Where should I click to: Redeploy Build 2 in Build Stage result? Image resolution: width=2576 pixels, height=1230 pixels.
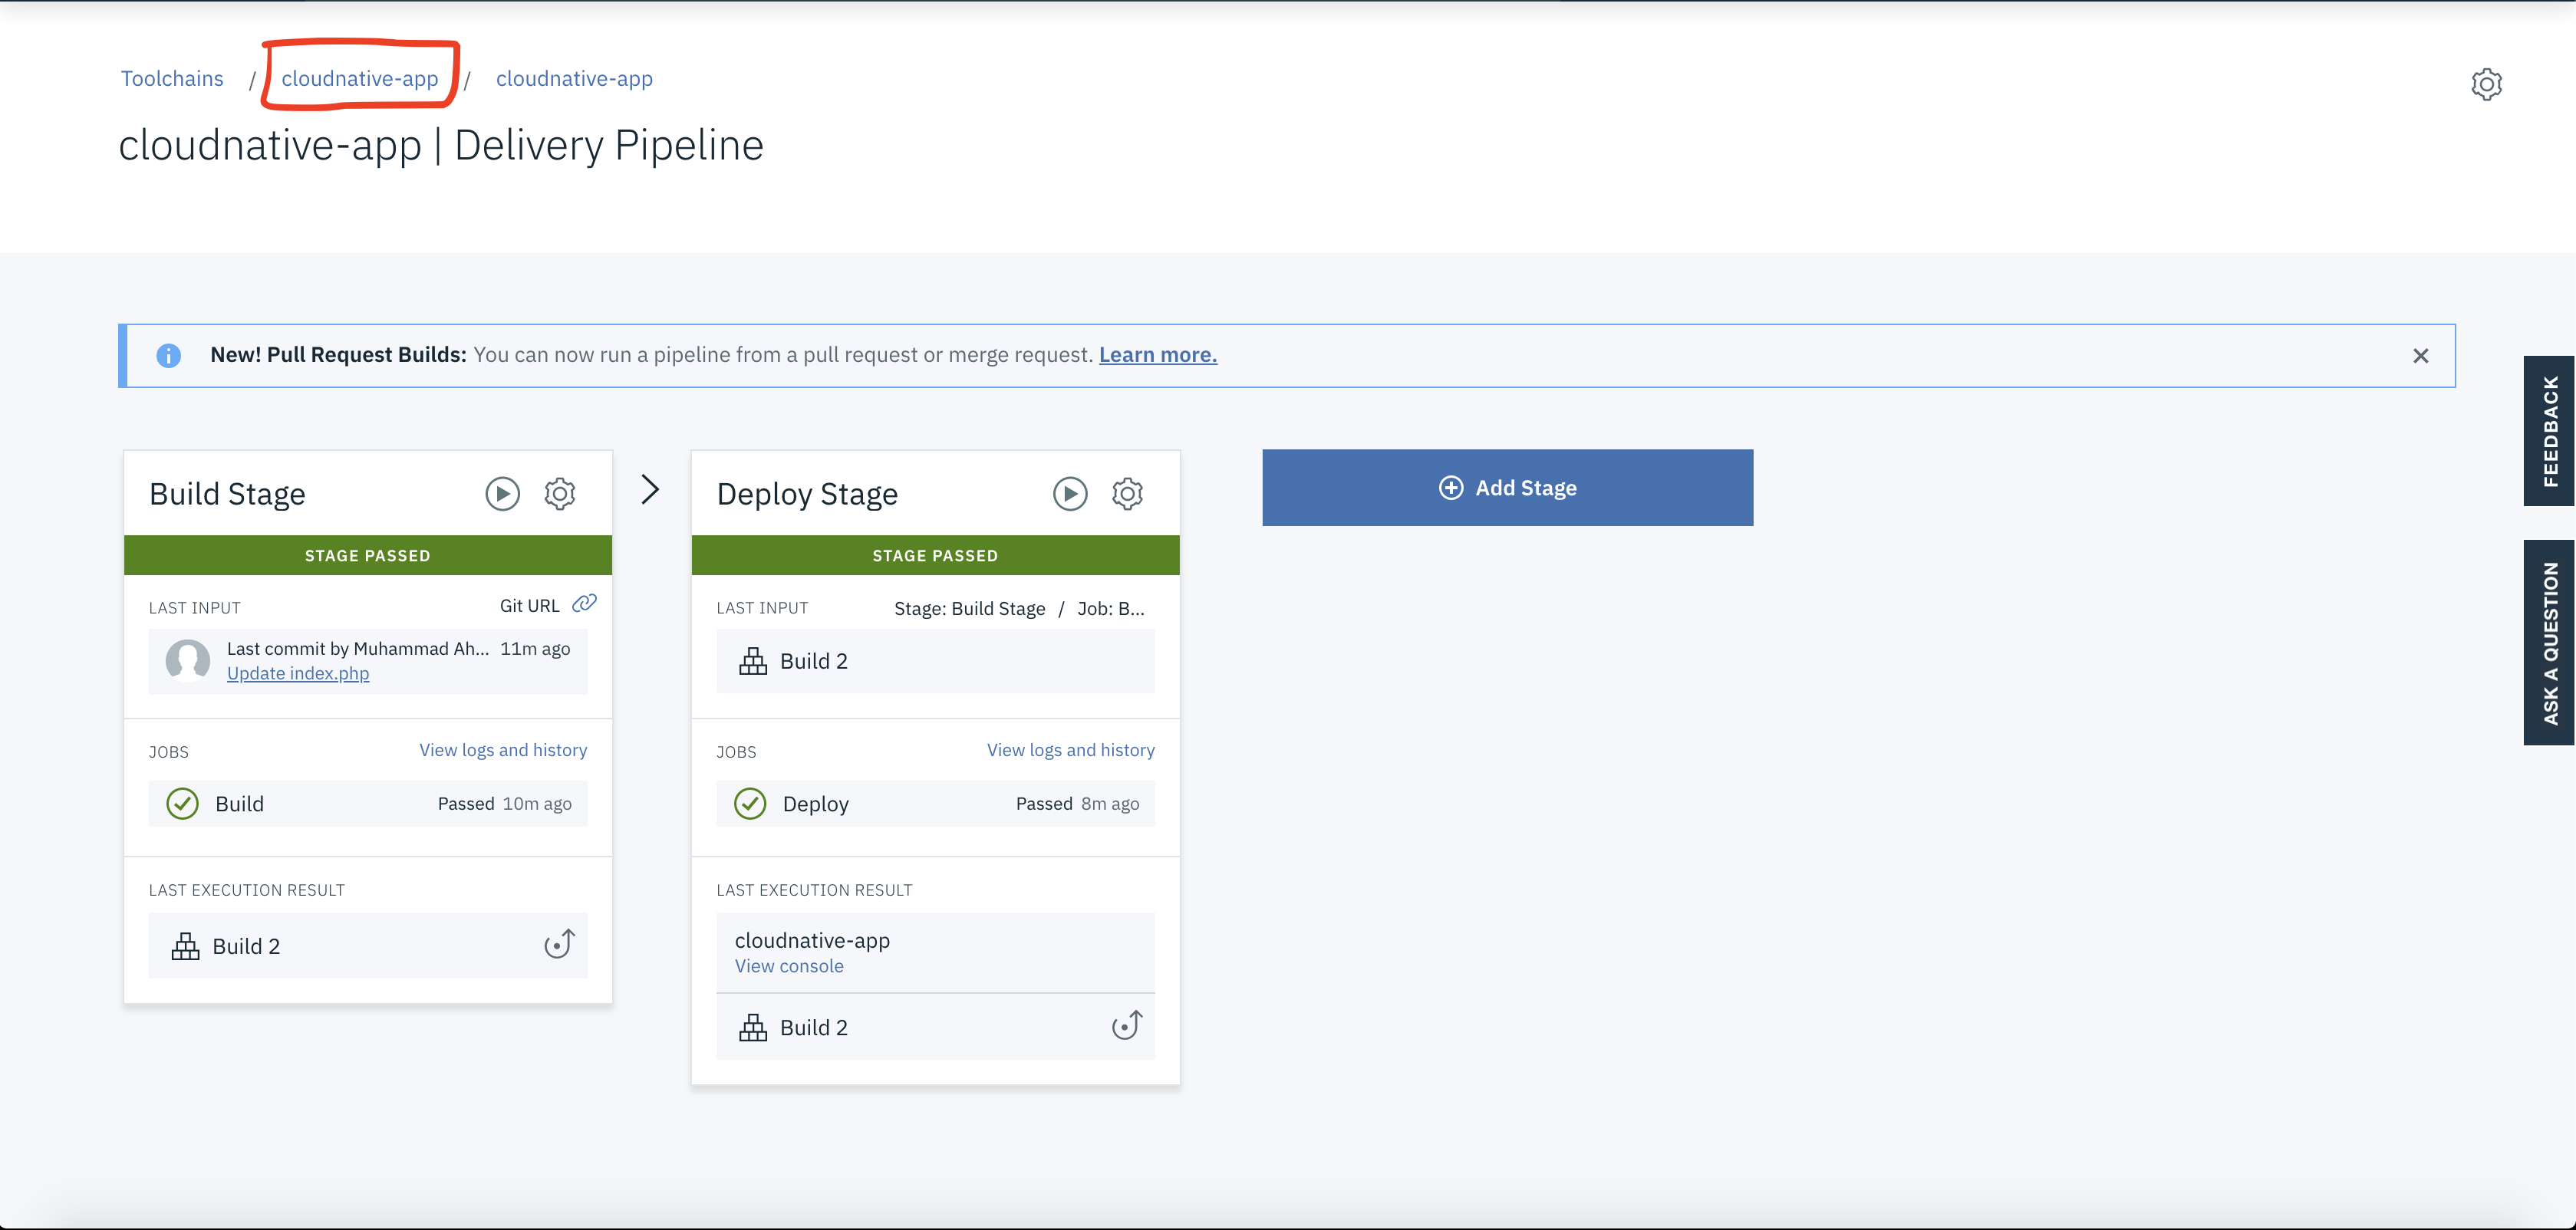(x=559, y=944)
